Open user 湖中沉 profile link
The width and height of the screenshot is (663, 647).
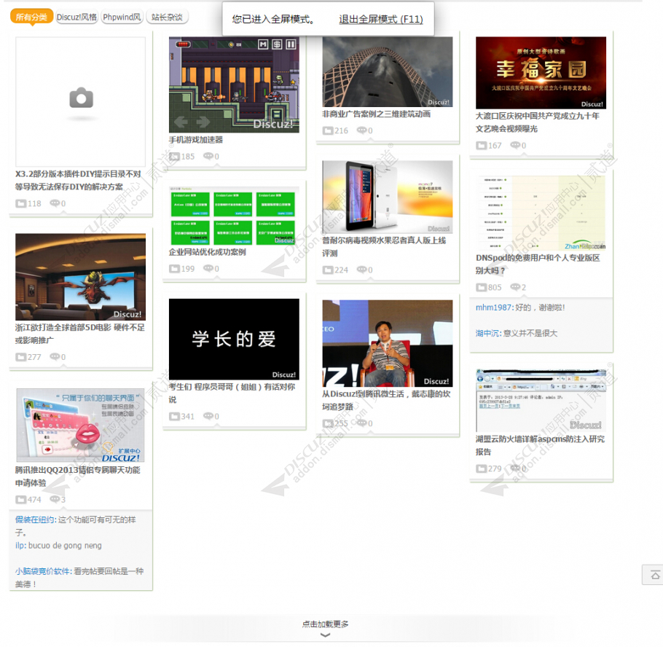pos(488,333)
